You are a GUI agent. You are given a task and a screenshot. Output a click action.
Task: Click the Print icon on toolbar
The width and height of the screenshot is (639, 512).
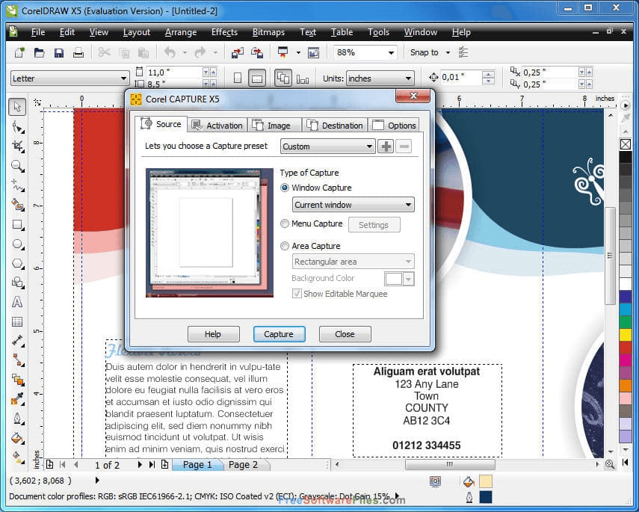[x=78, y=52]
